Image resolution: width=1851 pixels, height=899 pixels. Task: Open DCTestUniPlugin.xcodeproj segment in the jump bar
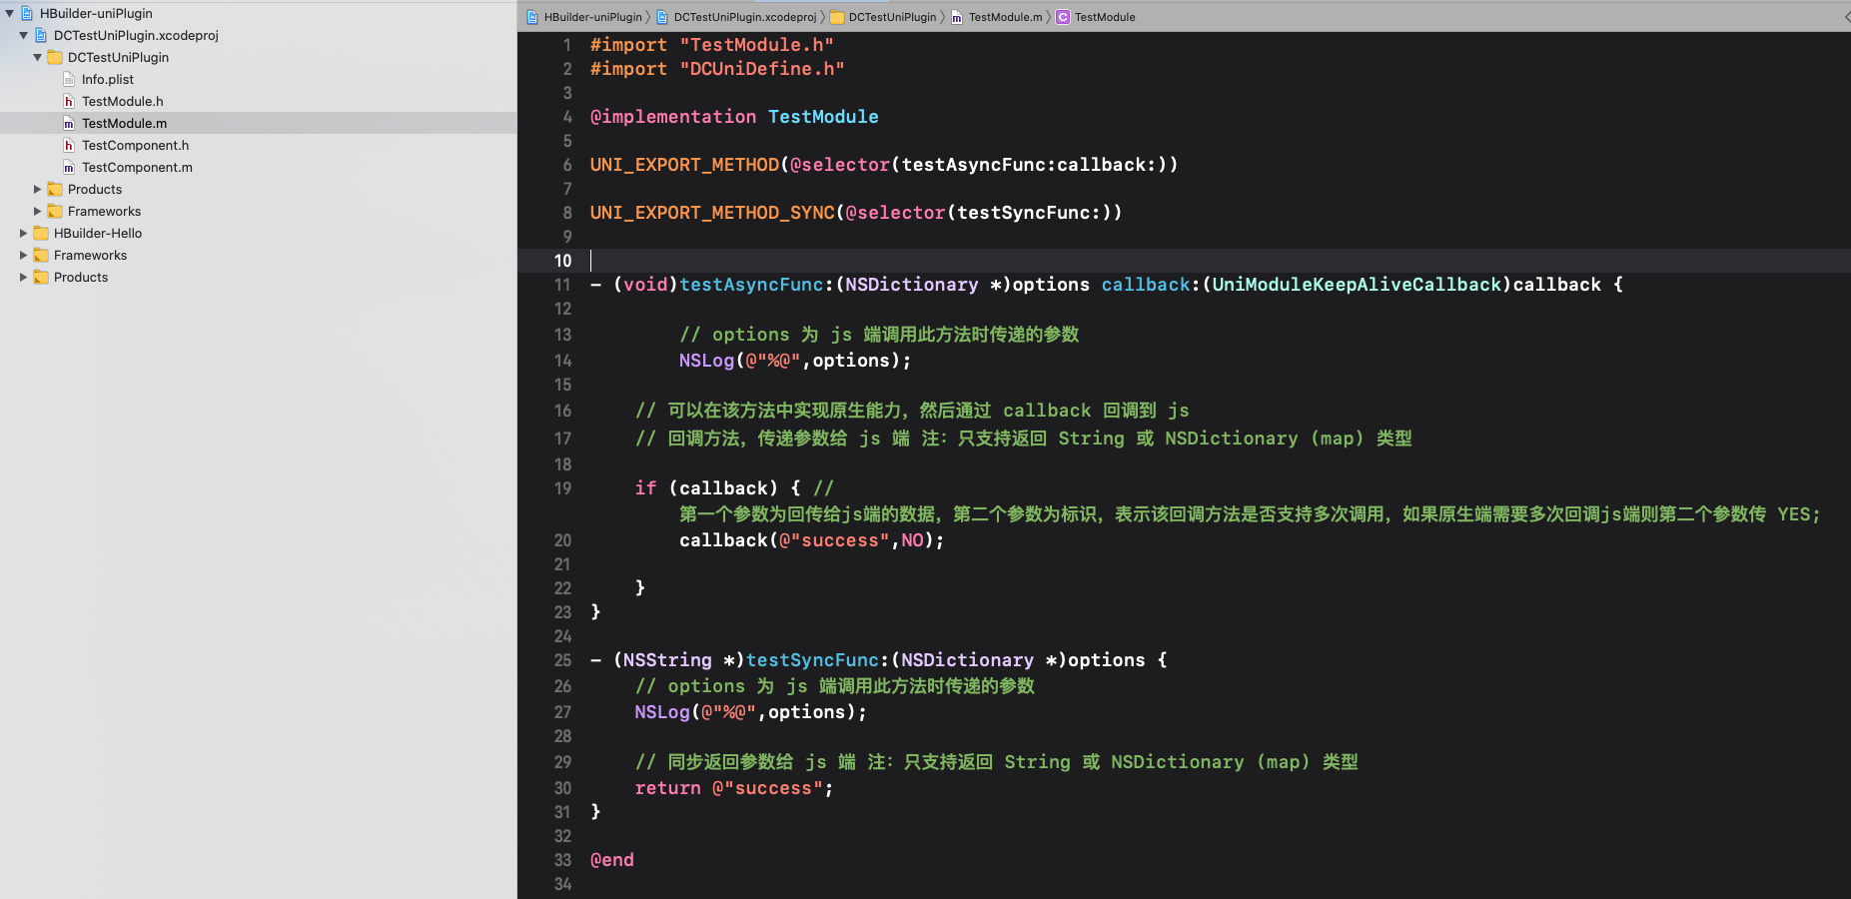[x=737, y=17]
